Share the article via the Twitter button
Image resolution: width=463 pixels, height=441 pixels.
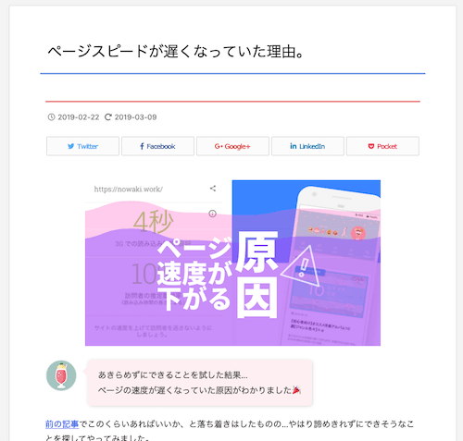click(82, 146)
